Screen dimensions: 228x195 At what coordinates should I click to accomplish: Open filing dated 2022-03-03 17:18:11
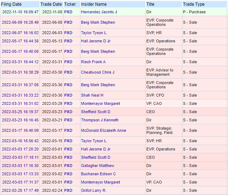pos(20,158)
